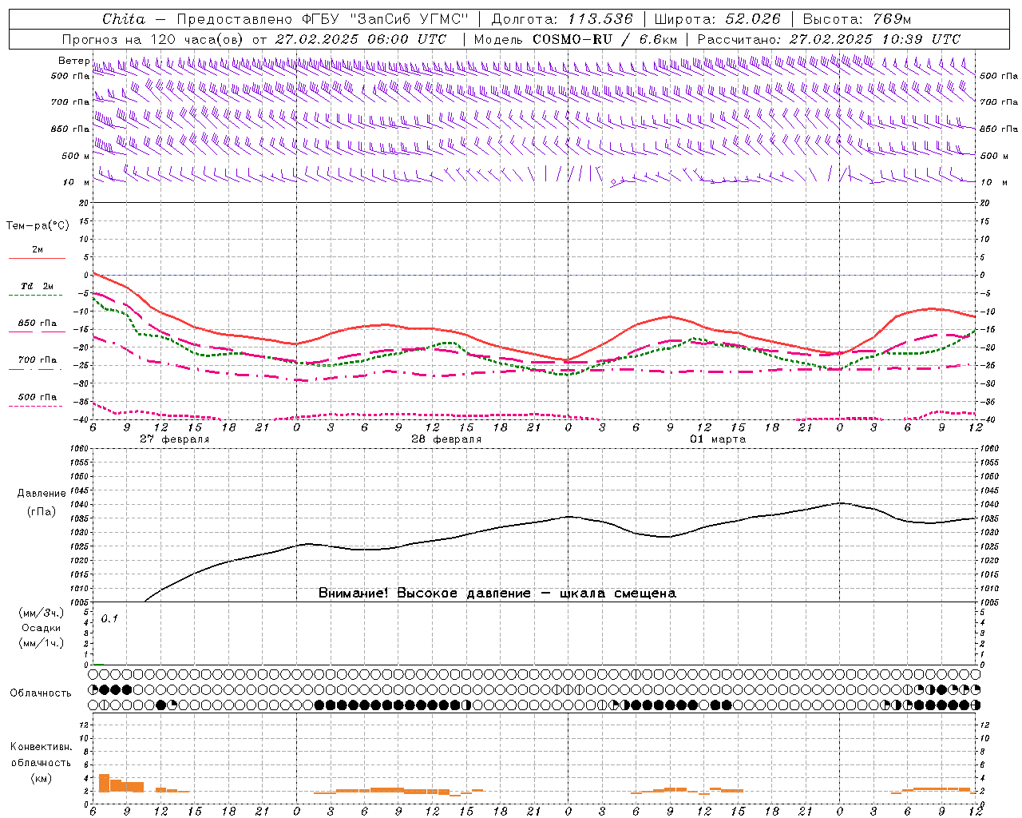Click the '(мм/3ч.)' precipitation unit label
The image size is (1022, 818).
coord(42,613)
